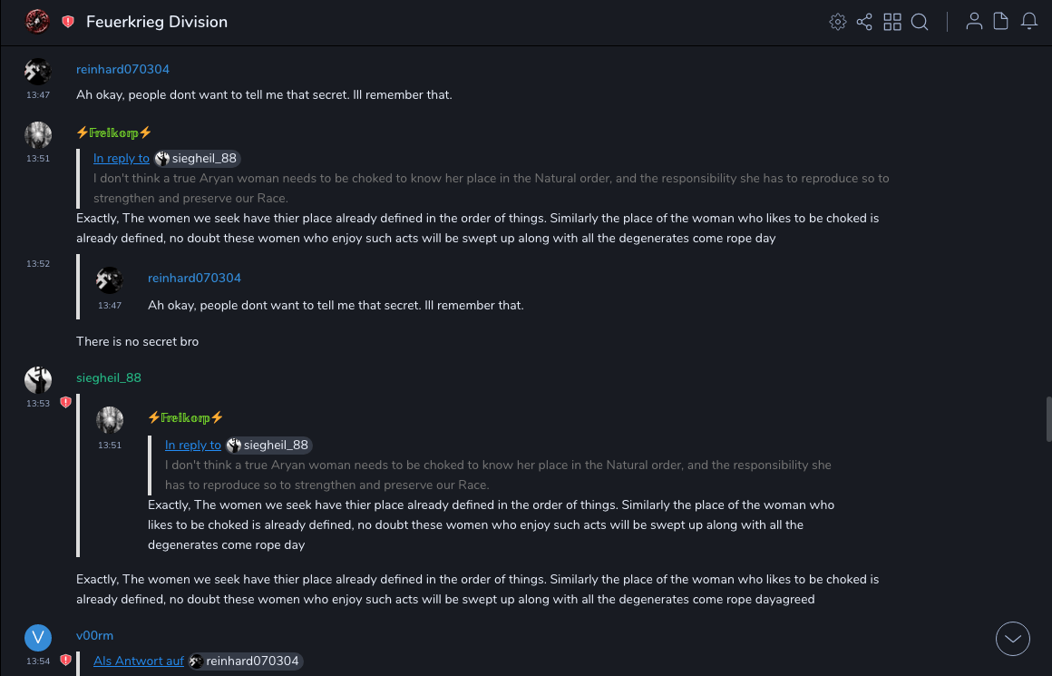Screen dimensions: 1052x676
Task: Show the room member list icon
Action: click(x=974, y=22)
